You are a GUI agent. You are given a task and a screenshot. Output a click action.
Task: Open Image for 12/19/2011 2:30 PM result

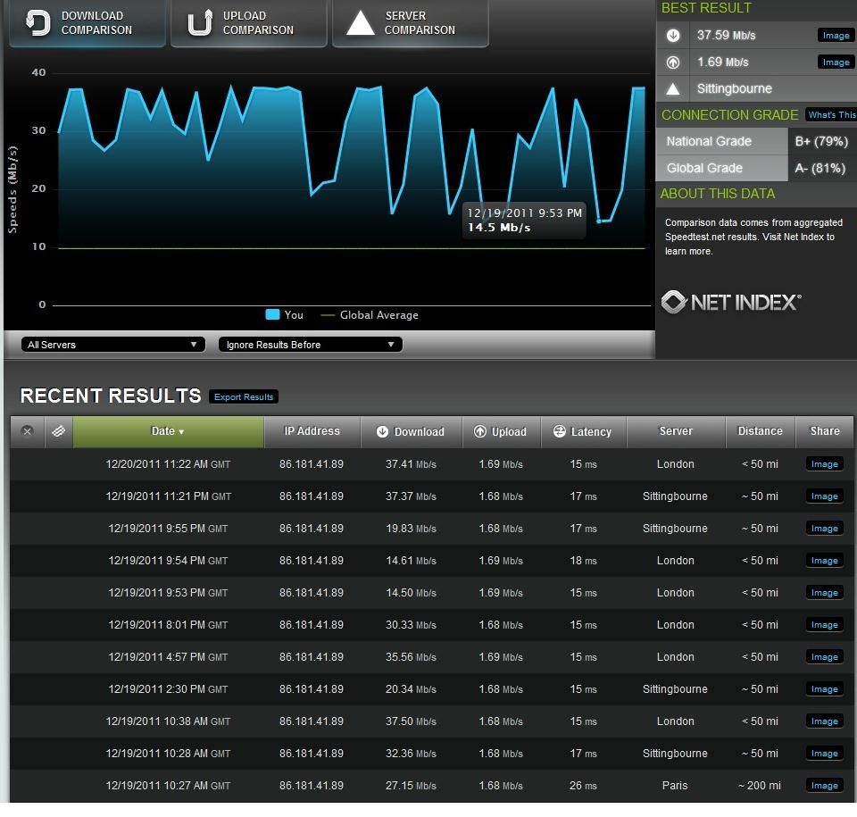click(825, 689)
